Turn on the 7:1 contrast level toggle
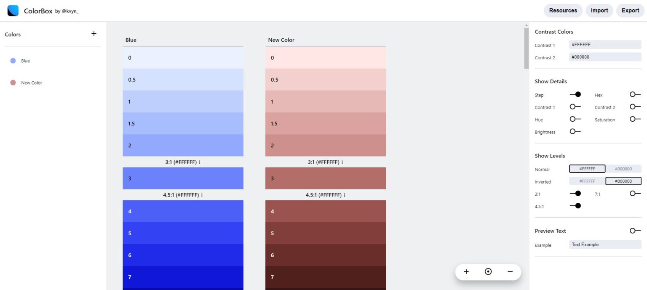This screenshot has height=290, width=647. point(634,194)
